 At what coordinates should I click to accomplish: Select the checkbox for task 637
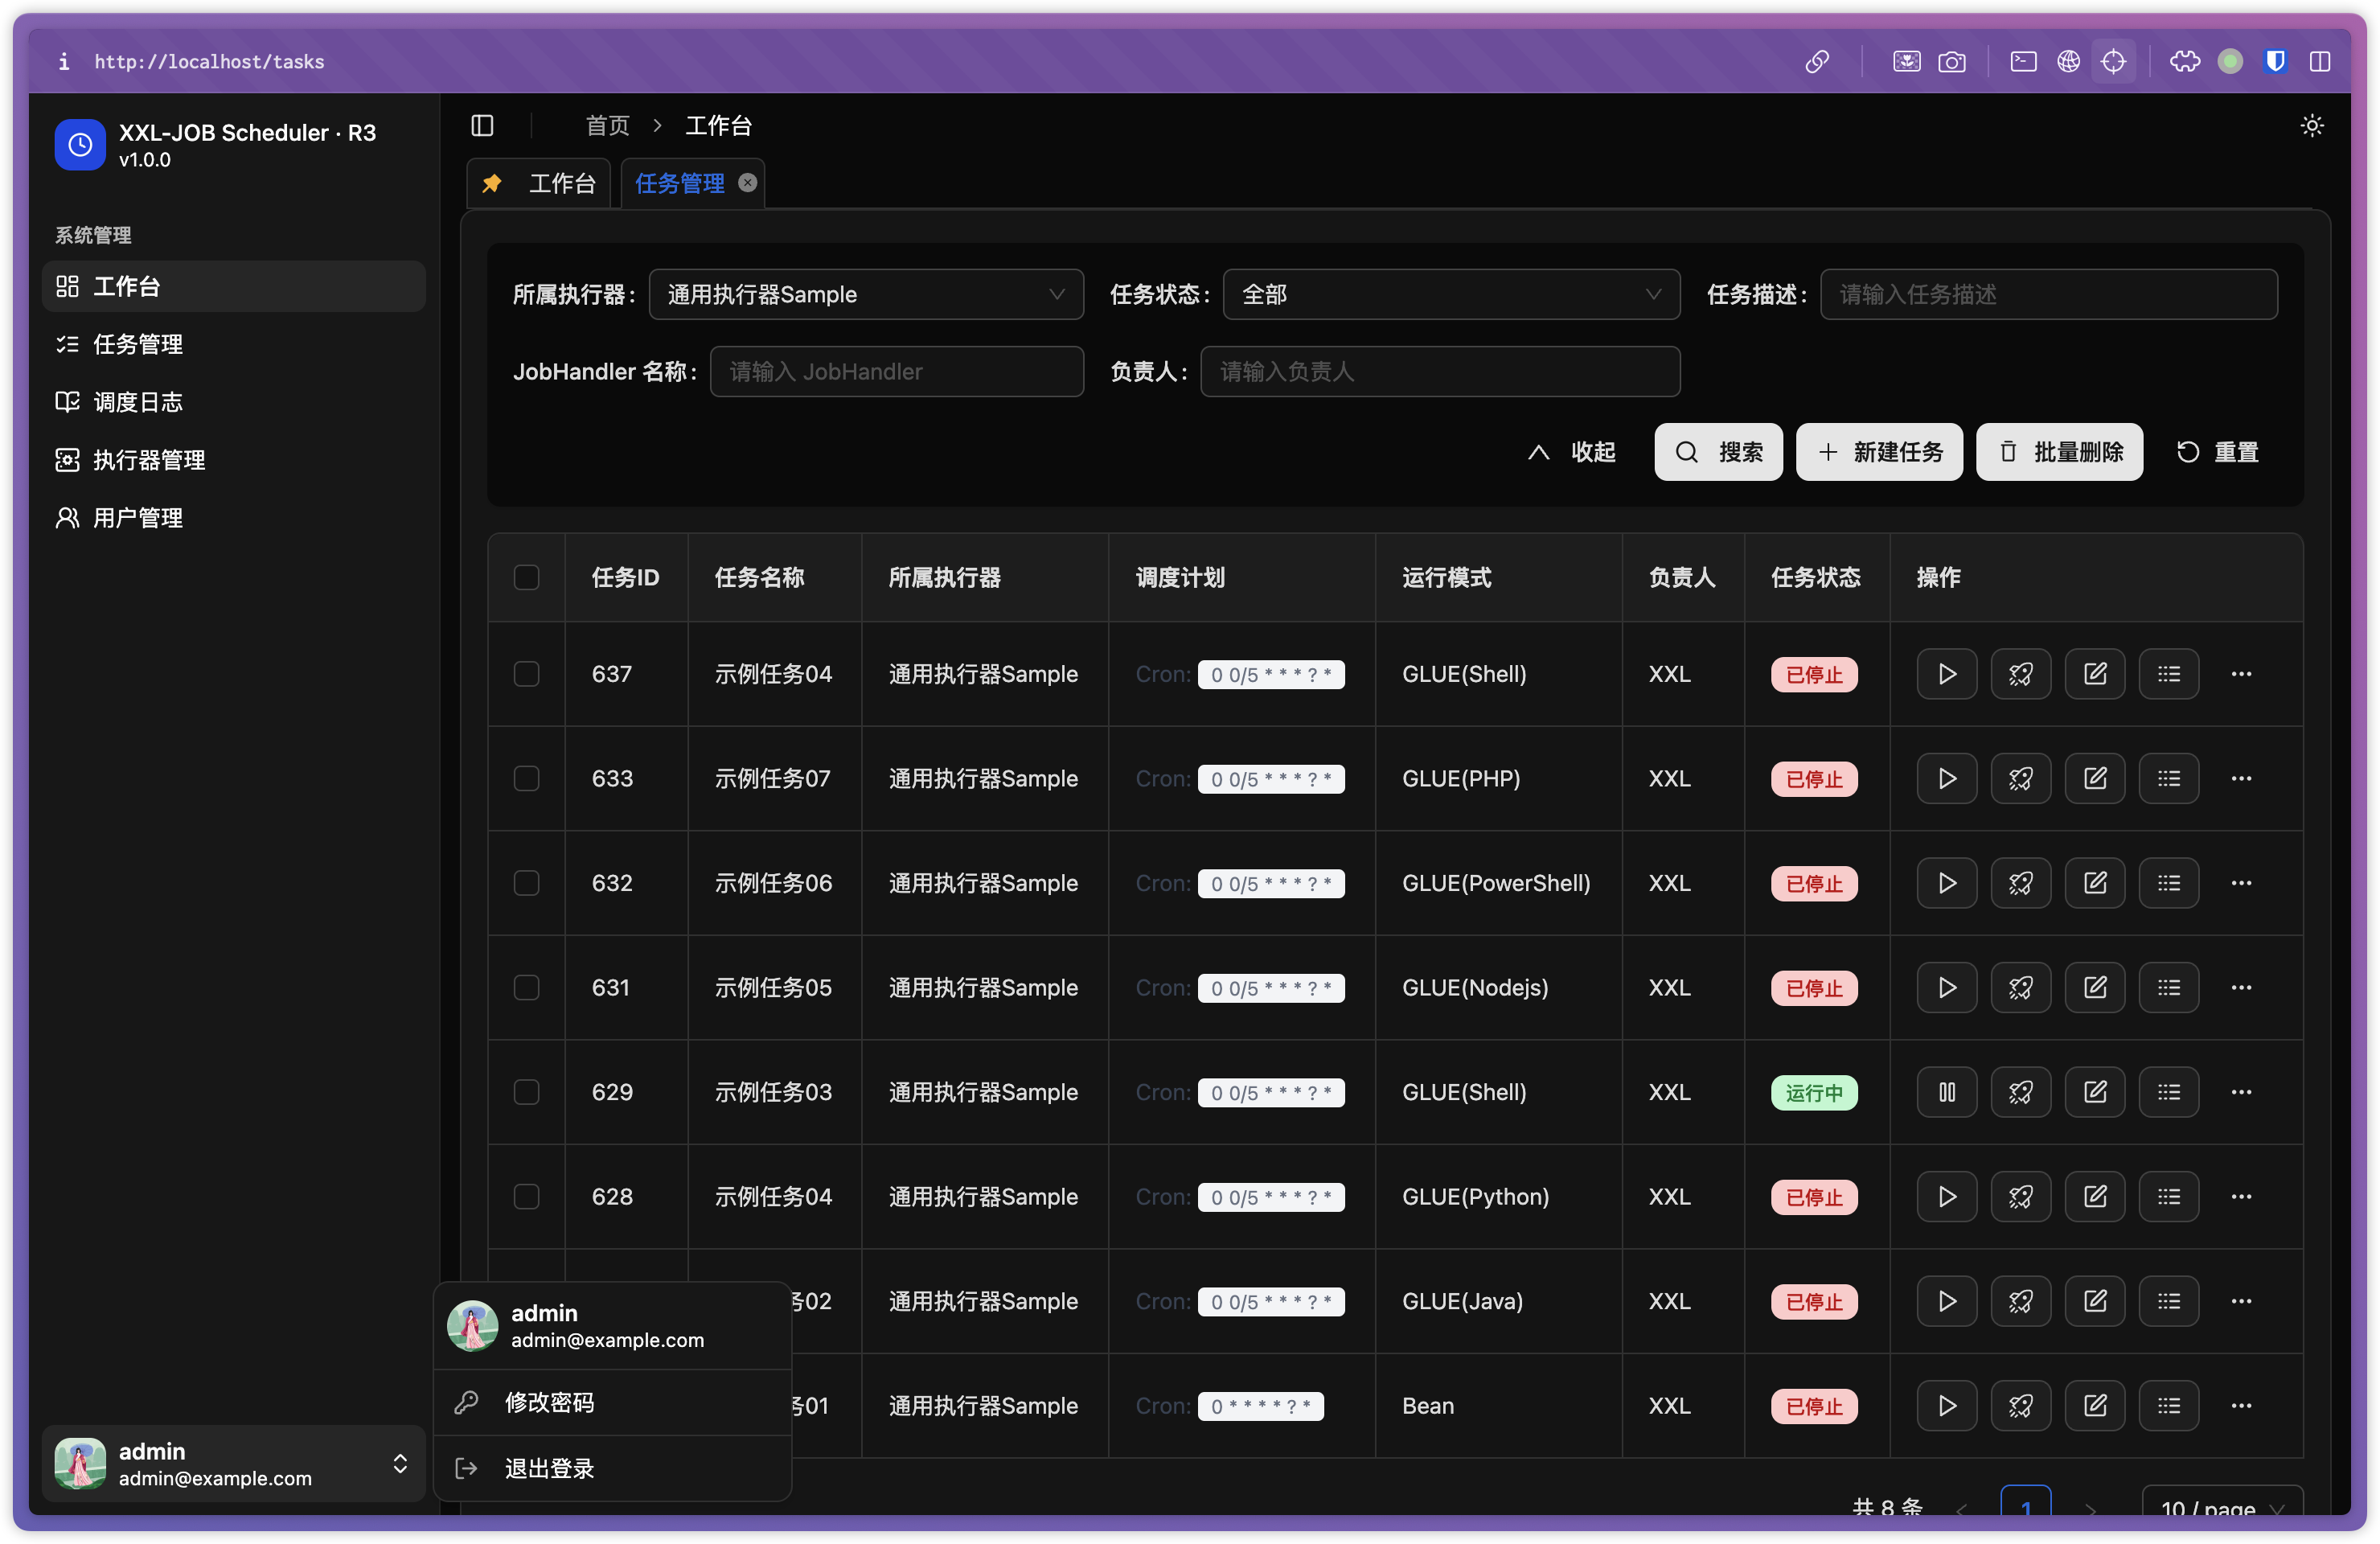click(x=527, y=674)
